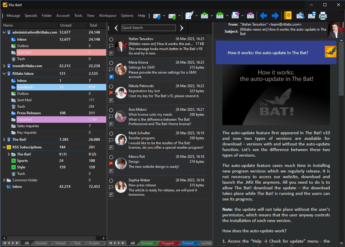Click the Print message icon
The image size is (345, 247).
(323, 16)
